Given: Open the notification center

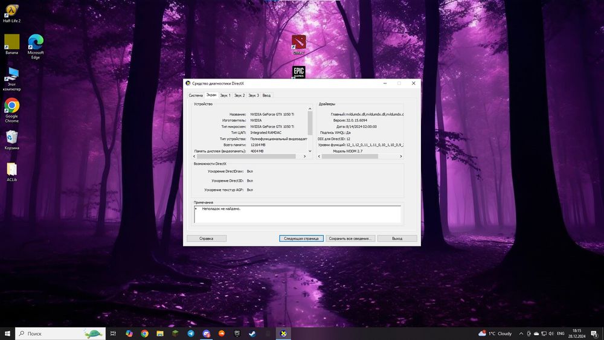Looking at the screenshot, I should click(x=594, y=333).
